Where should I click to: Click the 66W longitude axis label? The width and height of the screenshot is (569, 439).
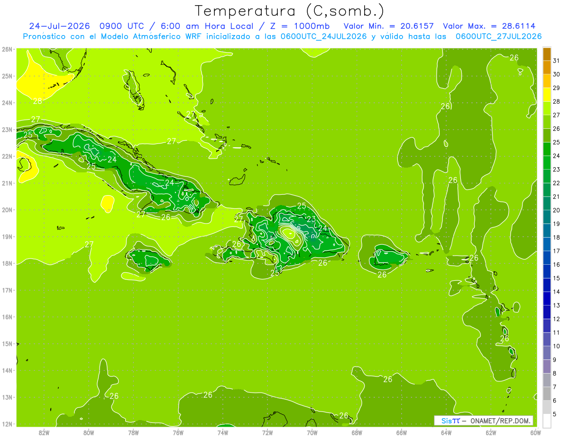coord(402,432)
